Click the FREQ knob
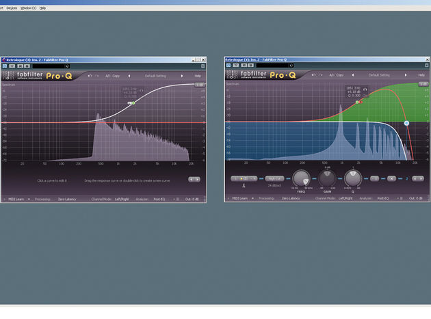The image size is (431, 319). tap(301, 178)
